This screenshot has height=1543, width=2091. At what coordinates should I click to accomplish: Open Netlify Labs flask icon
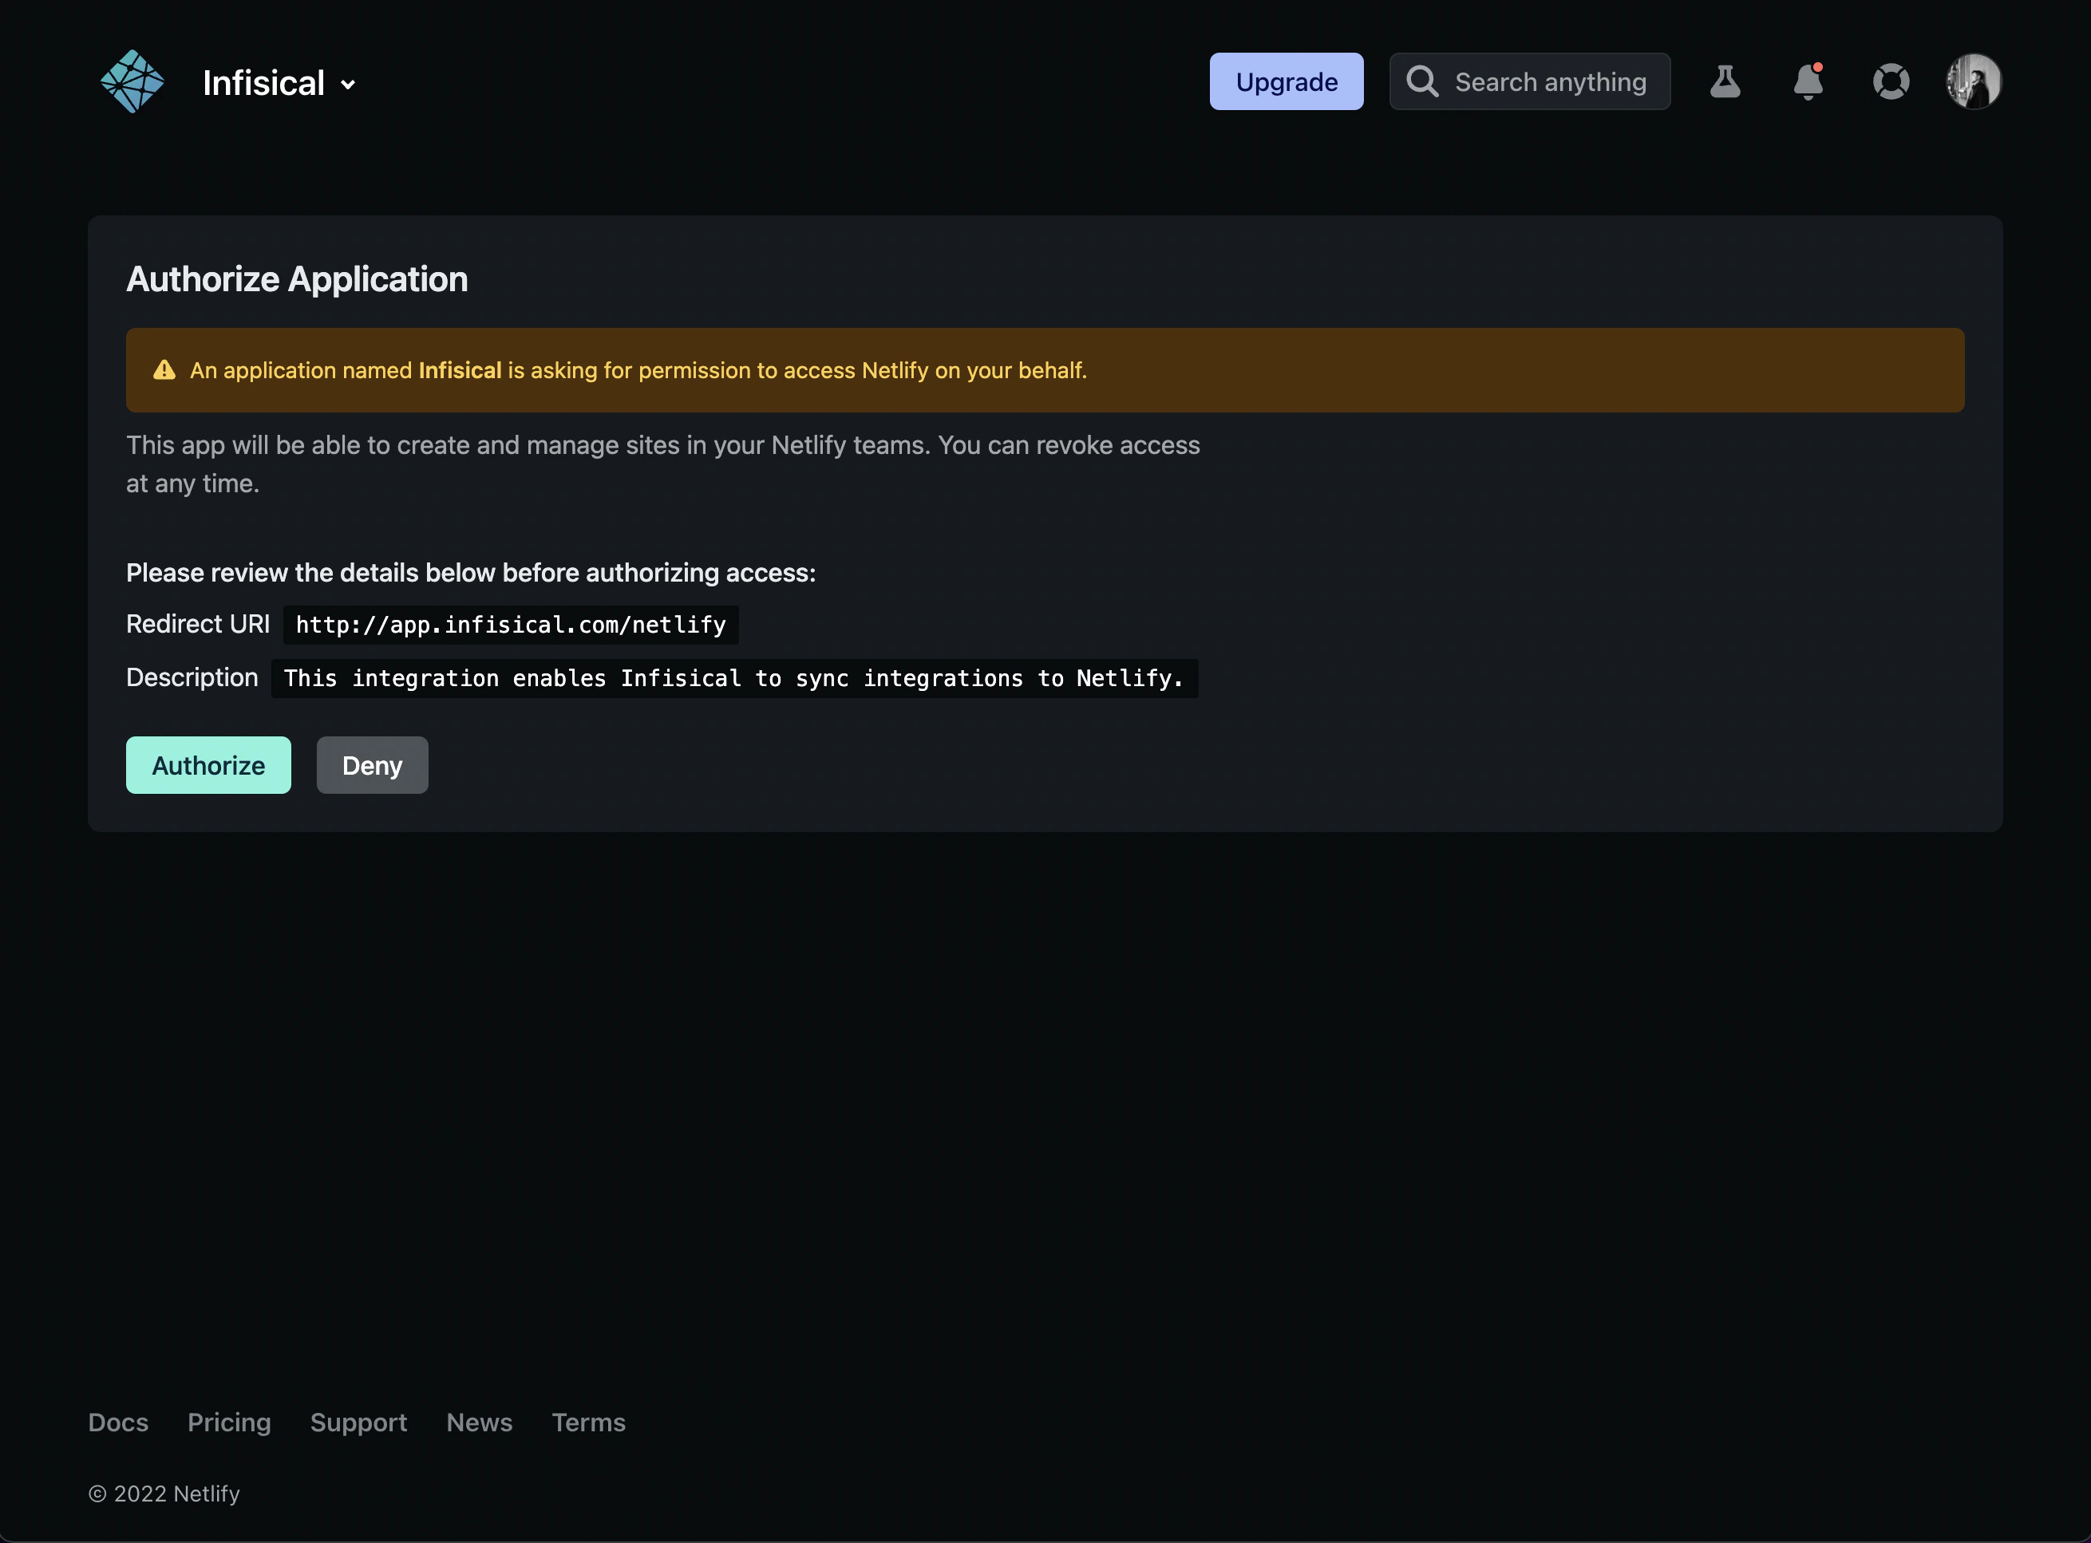point(1725,81)
